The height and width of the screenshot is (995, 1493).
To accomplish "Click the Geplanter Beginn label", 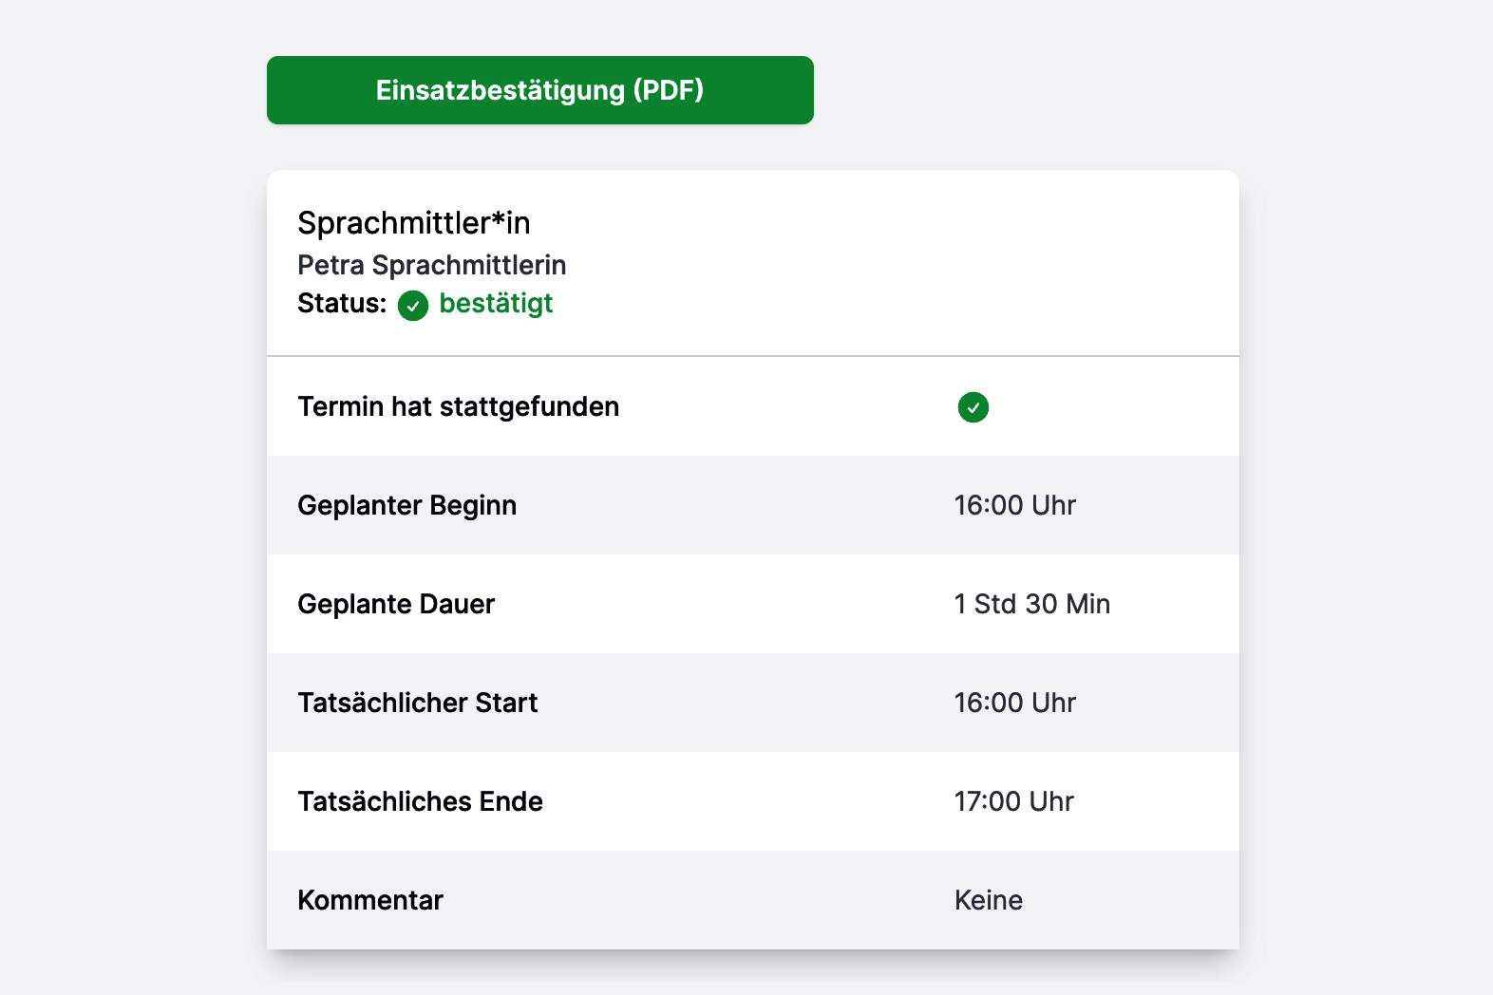I will pyautogui.click(x=407, y=505).
